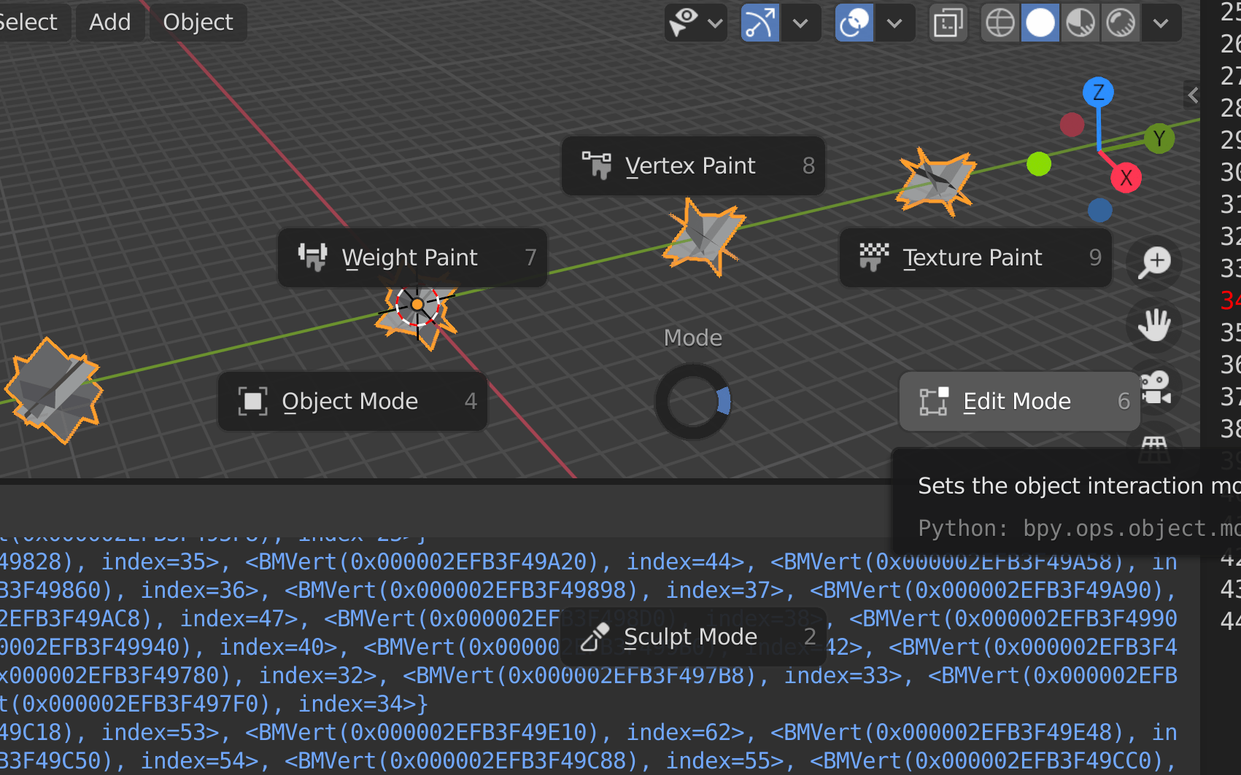The width and height of the screenshot is (1241, 775).
Task: Click the blue Z axis on the navigation gizmo
Action: 1099,92
